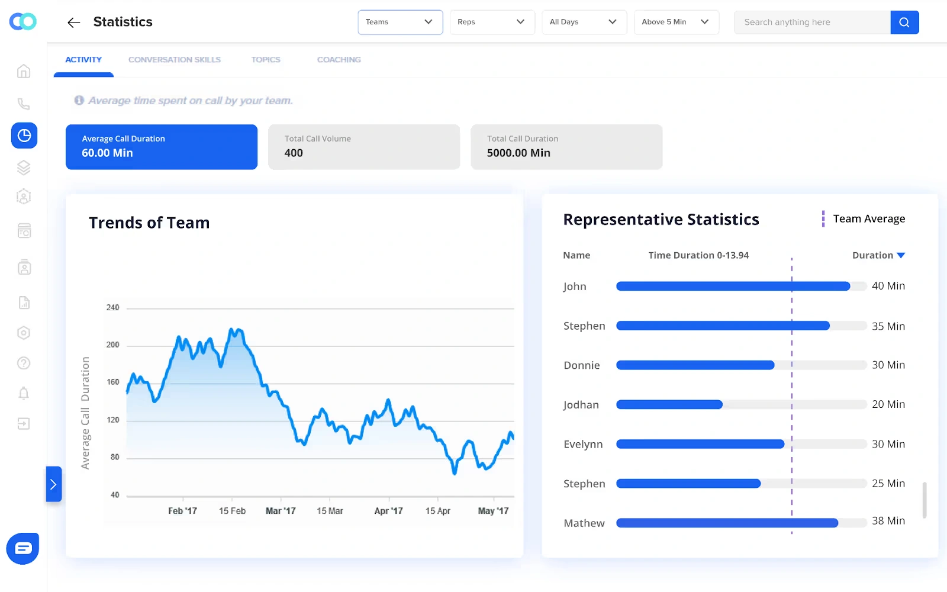
Task: Click the Name column header
Action: pyautogui.click(x=576, y=256)
